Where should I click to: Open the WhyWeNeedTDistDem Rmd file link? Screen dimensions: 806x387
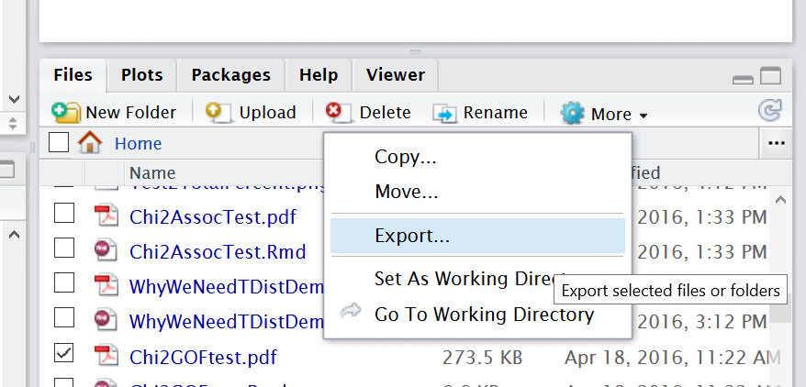(x=226, y=321)
